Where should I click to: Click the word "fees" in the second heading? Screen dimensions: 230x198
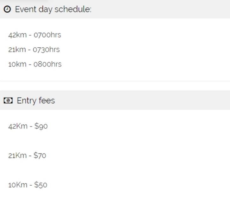click(47, 101)
